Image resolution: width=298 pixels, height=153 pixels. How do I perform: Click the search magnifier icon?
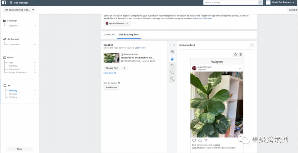pos(260,2)
